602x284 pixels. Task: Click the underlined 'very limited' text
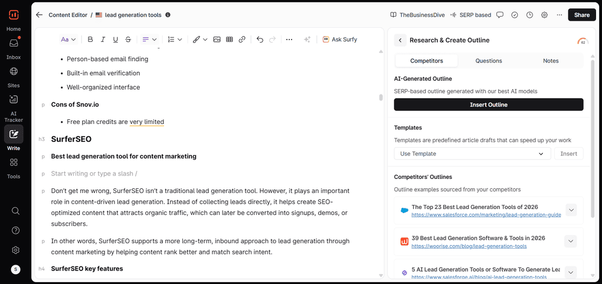point(146,122)
